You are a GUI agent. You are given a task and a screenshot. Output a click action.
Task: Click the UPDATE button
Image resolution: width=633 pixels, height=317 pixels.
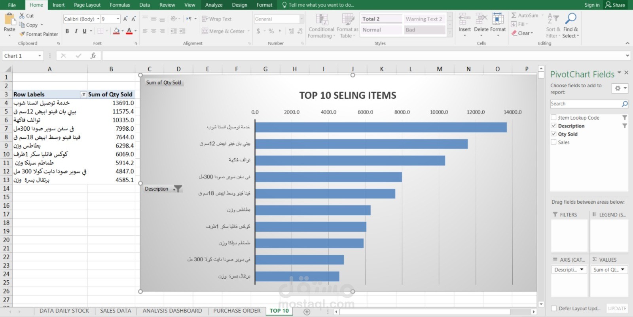pos(617,308)
